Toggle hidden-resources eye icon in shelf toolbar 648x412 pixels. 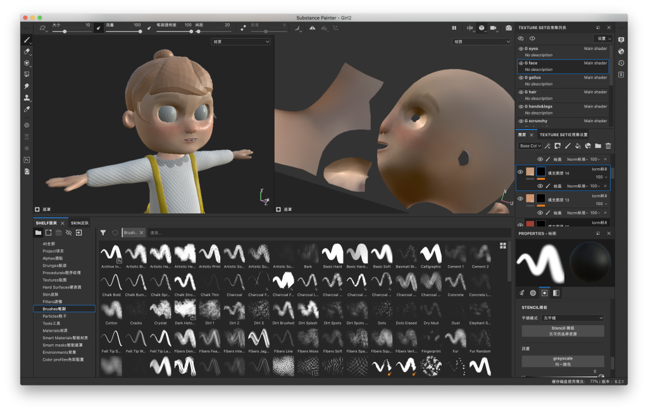click(68, 233)
